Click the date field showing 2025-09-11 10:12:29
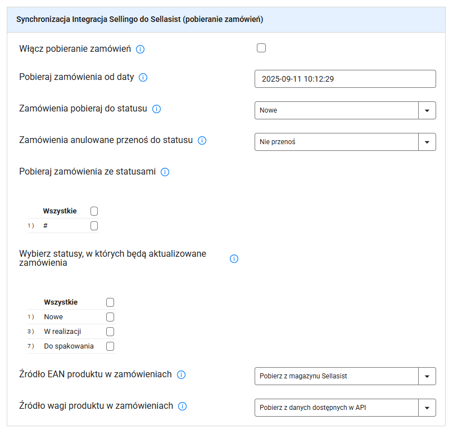The image size is (453, 433). (345, 79)
